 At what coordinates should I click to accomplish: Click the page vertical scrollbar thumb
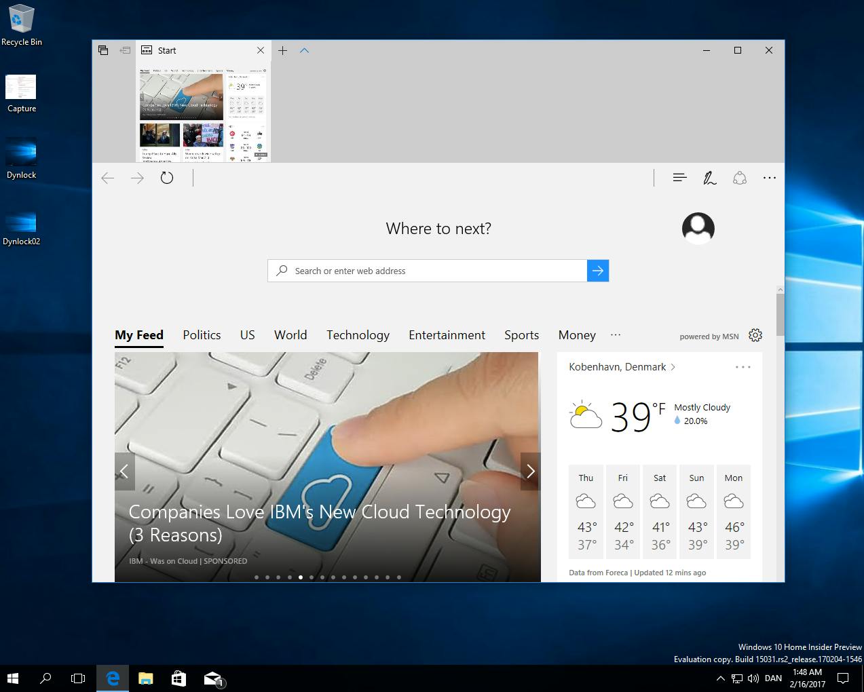coord(780,314)
